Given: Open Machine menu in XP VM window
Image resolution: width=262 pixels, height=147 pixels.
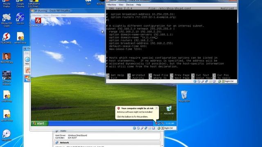Looking at the screenshot, I should pos(36,15).
